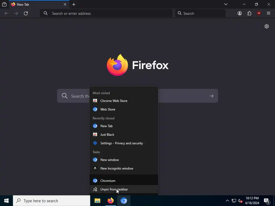Click the incognito icon in jump list
The image size is (275, 206).
coord(95,168)
